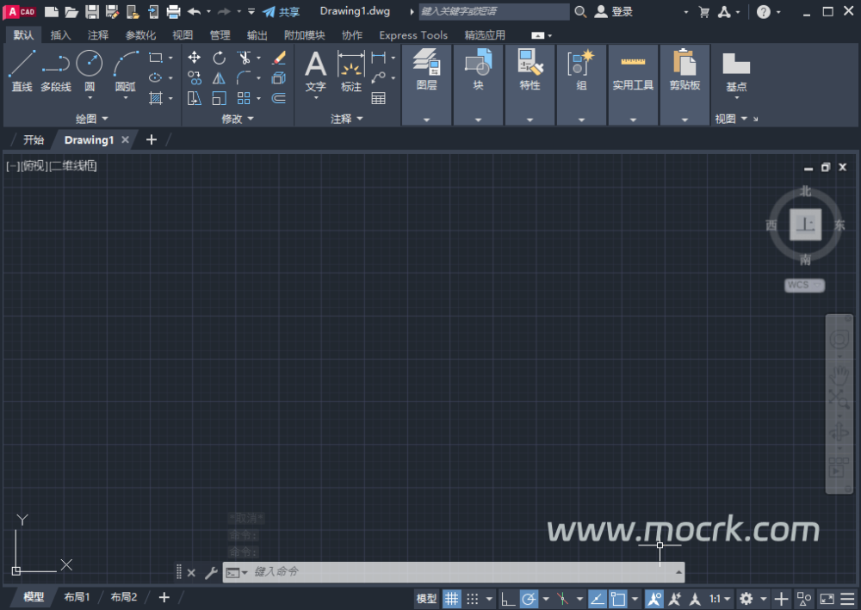Toggle polar tracking in status bar

click(x=529, y=598)
